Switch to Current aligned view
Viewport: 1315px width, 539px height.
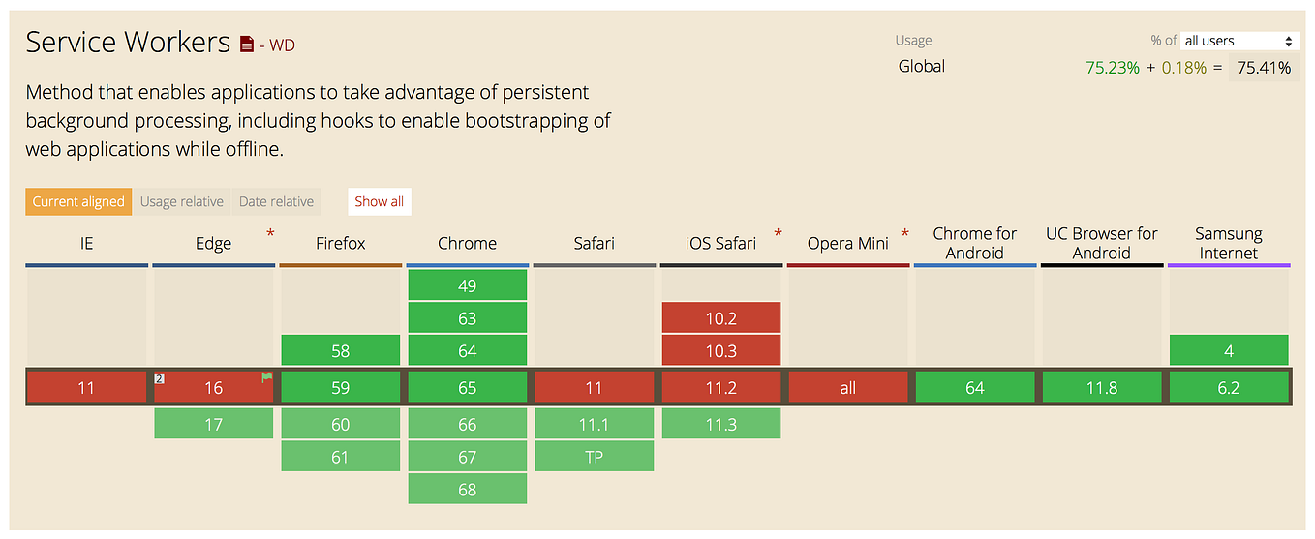click(x=78, y=201)
